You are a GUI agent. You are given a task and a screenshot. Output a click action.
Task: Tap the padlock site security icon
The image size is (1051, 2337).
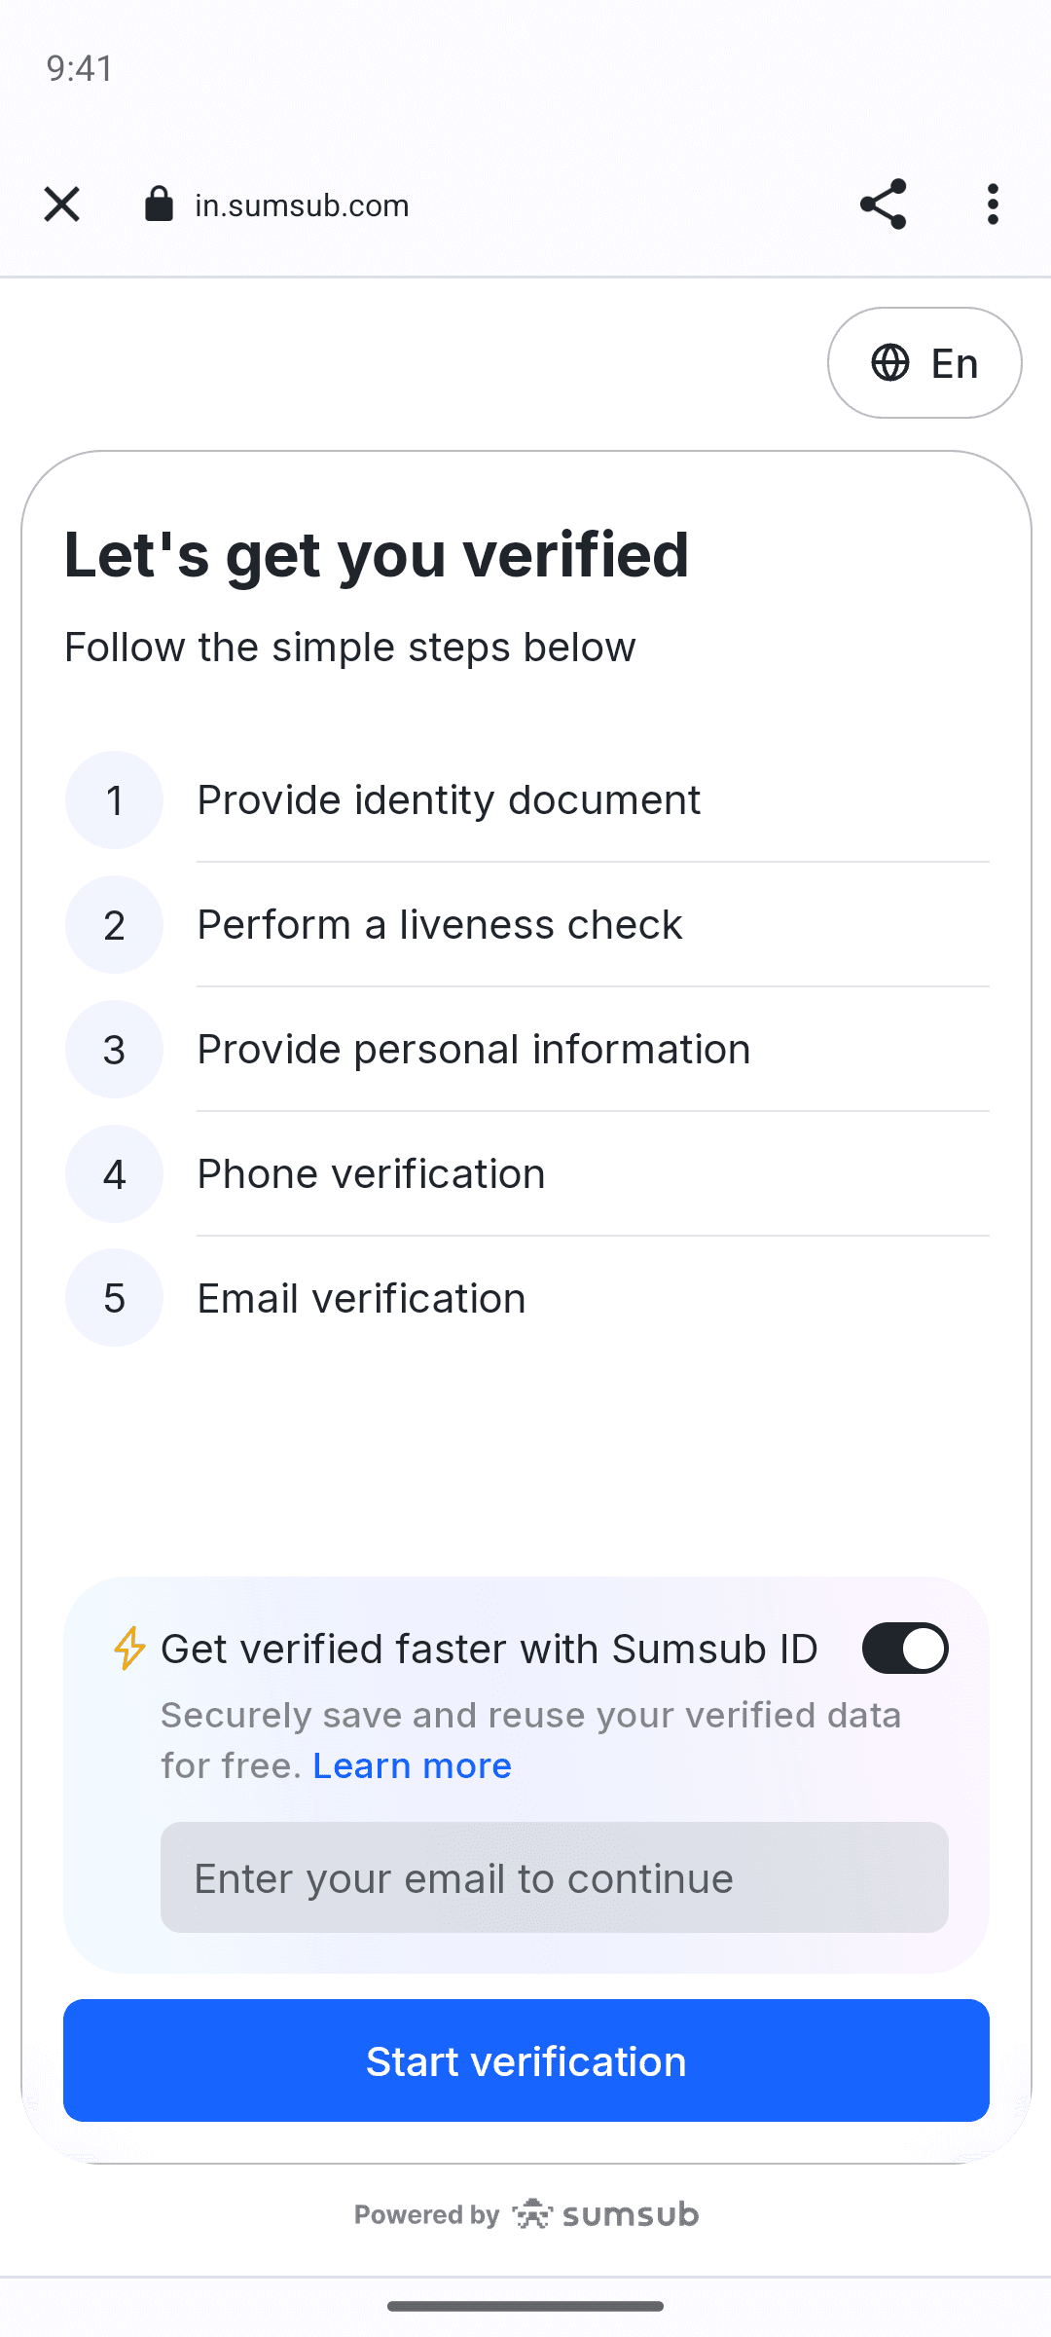[x=159, y=204]
